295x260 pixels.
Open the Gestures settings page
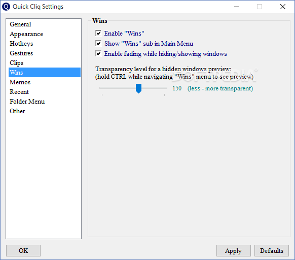[x=45, y=53]
